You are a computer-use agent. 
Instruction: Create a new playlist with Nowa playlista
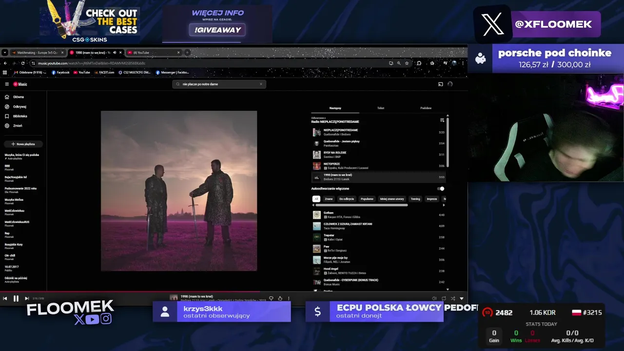(x=23, y=144)
